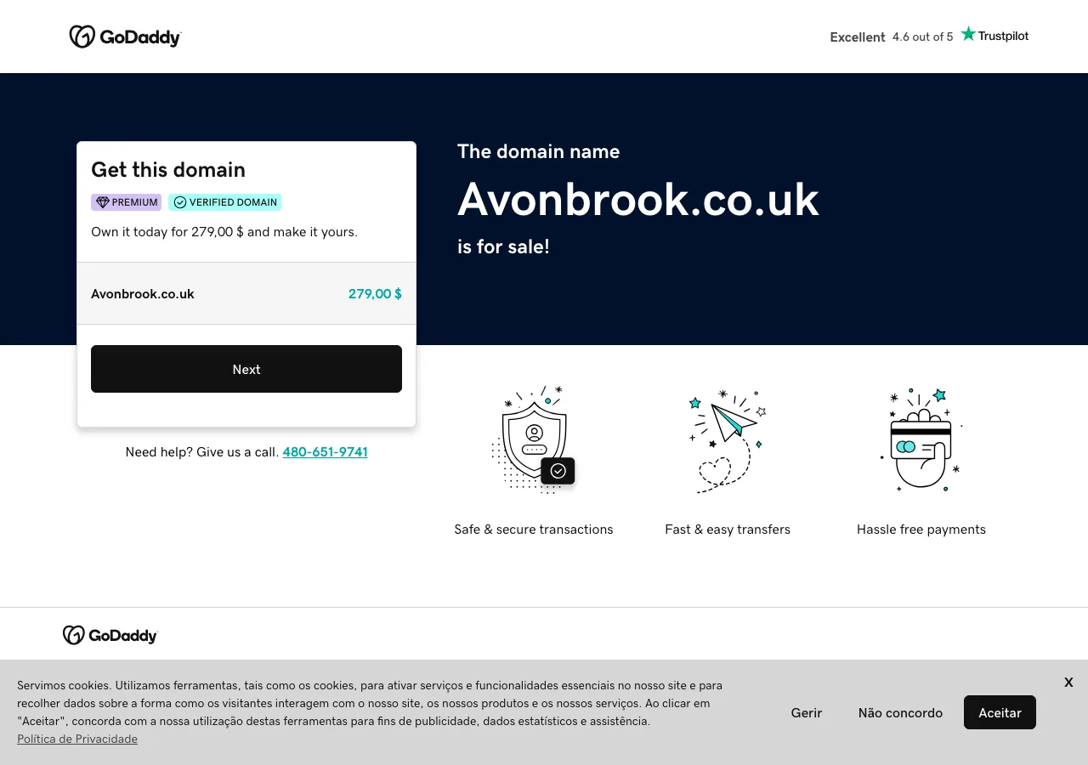
Task: Call the 480-651-9741 help number
Action: click(325, 451)
